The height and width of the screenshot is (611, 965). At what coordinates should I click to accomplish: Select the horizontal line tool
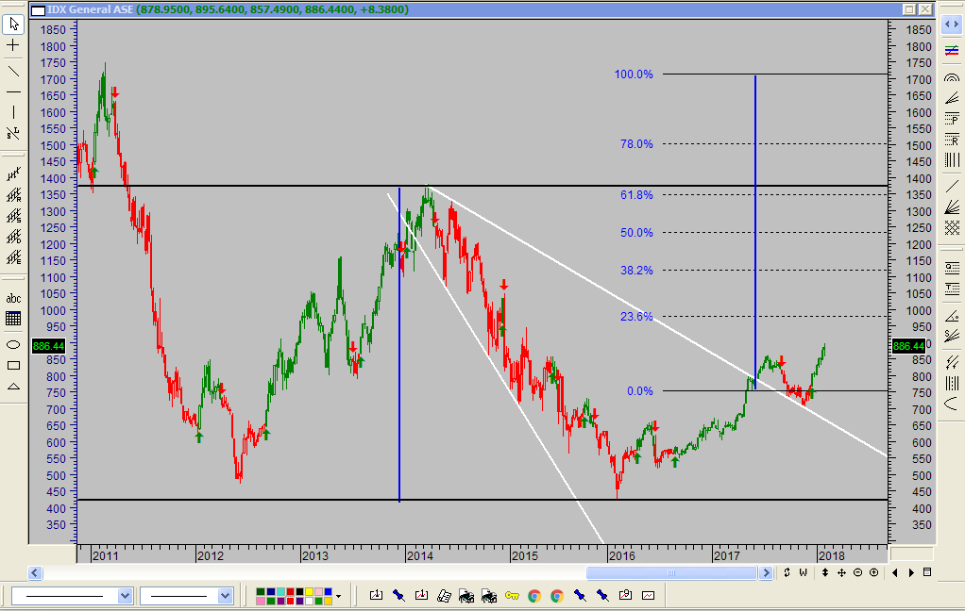pos(13,92)
